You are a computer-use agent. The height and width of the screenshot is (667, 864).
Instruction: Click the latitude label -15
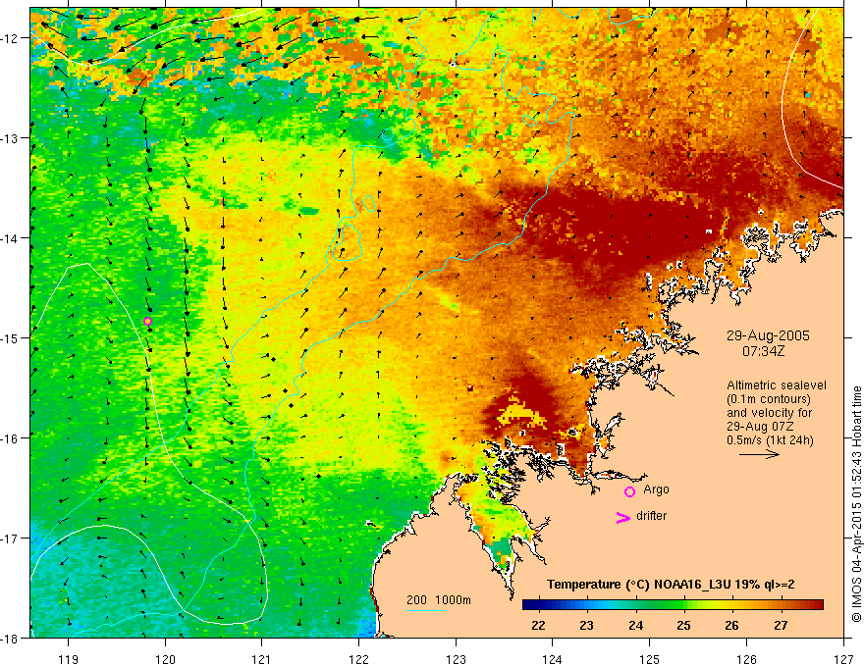11,337
